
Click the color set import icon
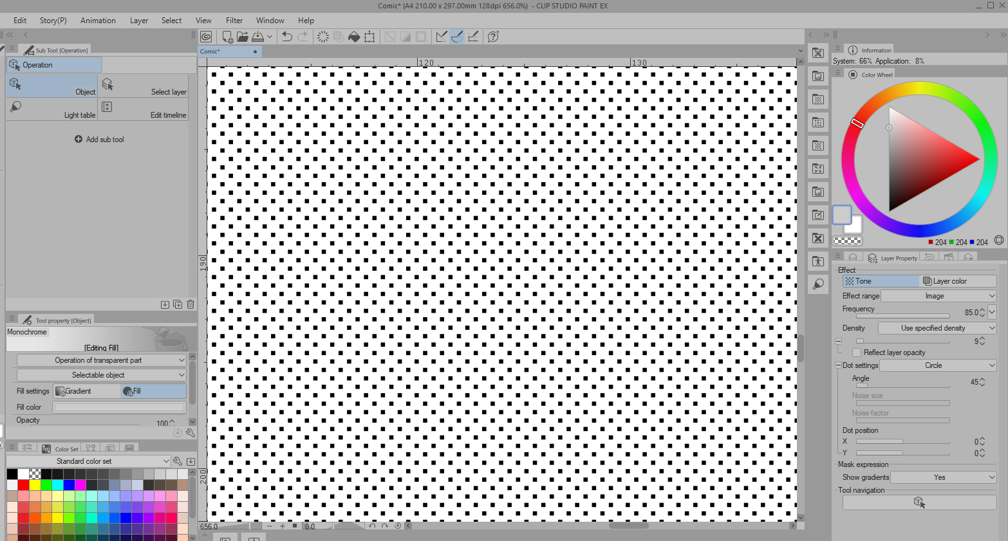(191, 461)
